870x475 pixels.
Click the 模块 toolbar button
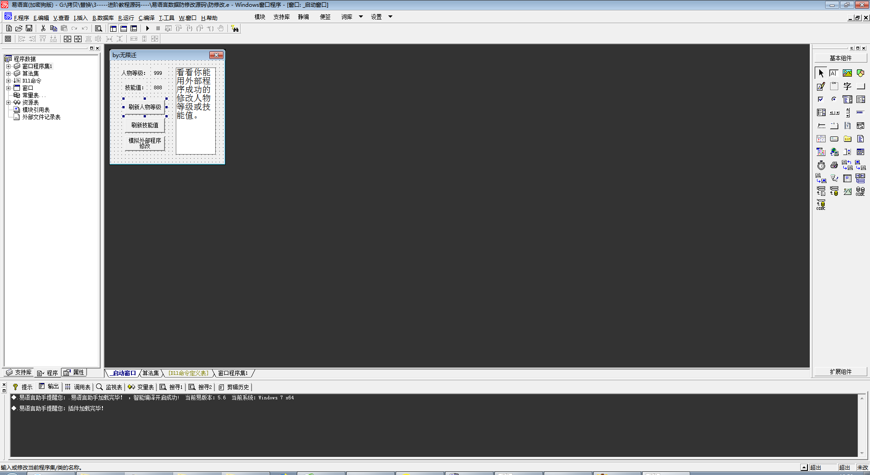point(260,17)
